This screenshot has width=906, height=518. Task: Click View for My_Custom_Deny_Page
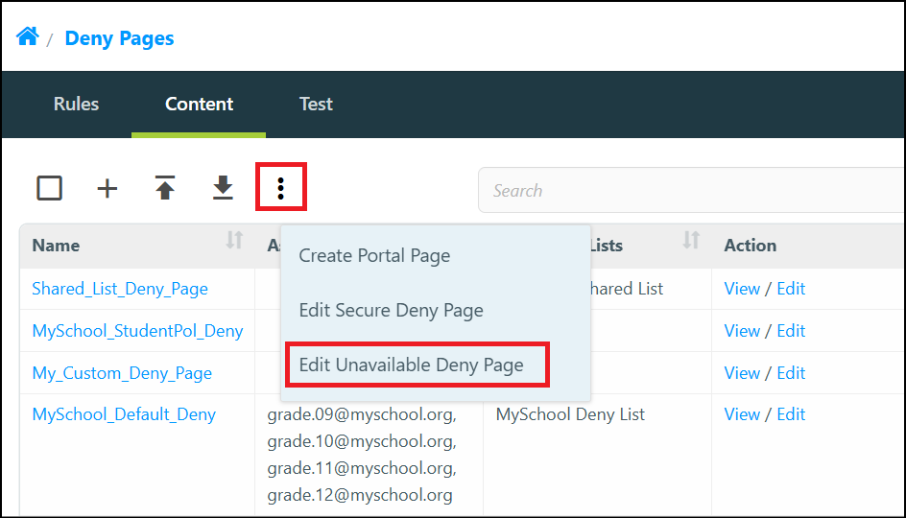[742, 373]
